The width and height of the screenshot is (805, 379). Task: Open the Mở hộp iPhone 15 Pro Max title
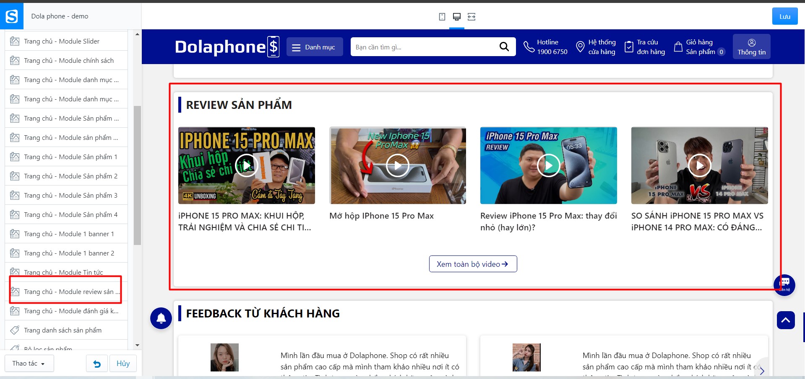[381, 216]
